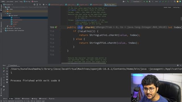Click charAt in navigation breadcrumb

click(35, 1)
